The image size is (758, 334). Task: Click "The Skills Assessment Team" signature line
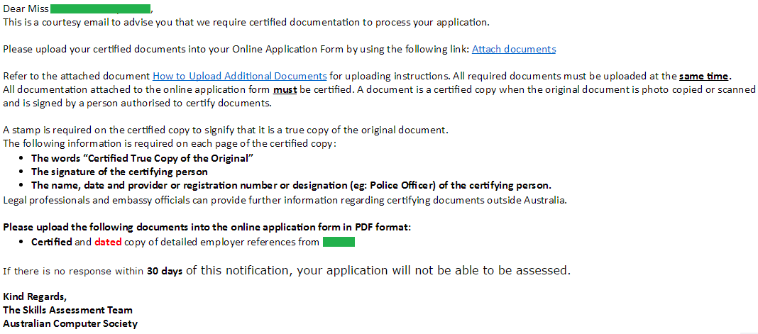point(67,309)
